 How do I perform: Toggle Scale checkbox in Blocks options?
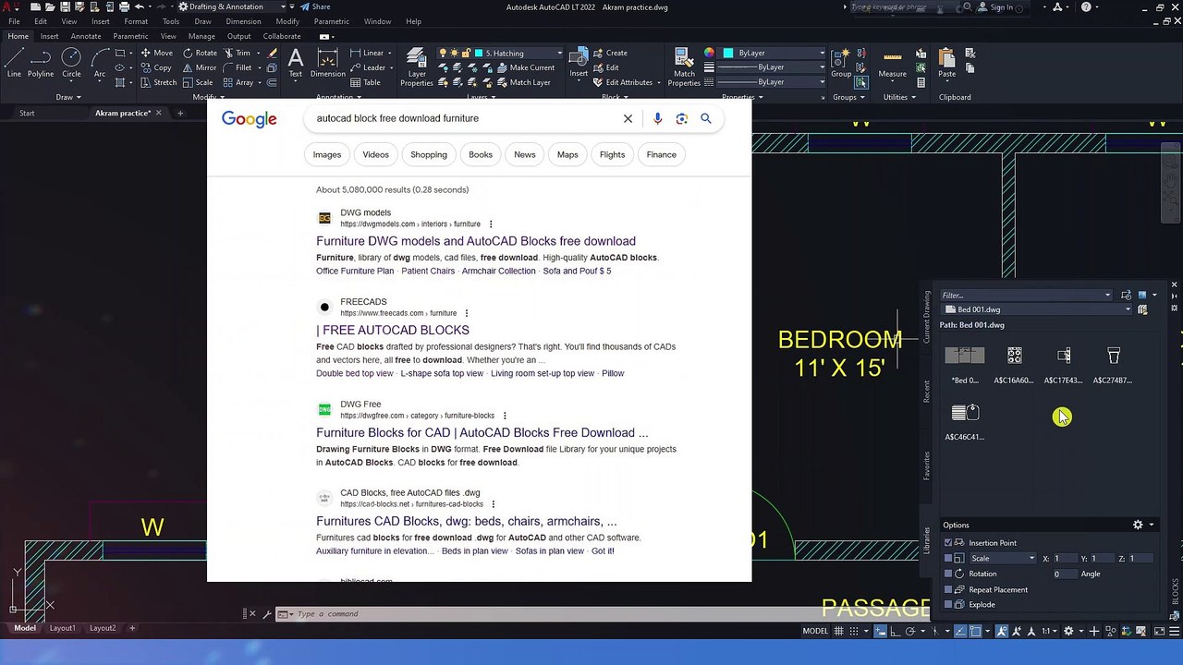tap(948, 558)
